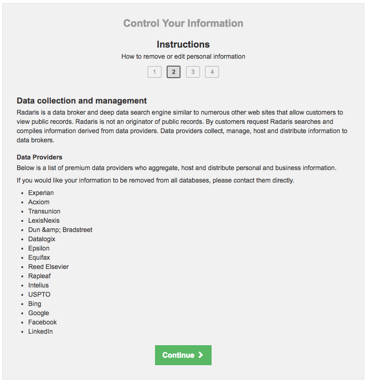This screenshot has height=385, width=368.
Task: Click the green Continue button
Action: click(183, 355)
